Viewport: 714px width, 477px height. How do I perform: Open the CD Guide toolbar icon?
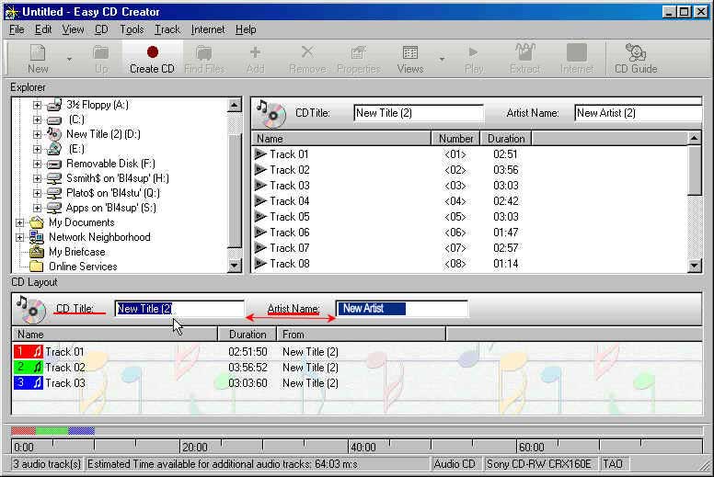(x=636, y=59)
